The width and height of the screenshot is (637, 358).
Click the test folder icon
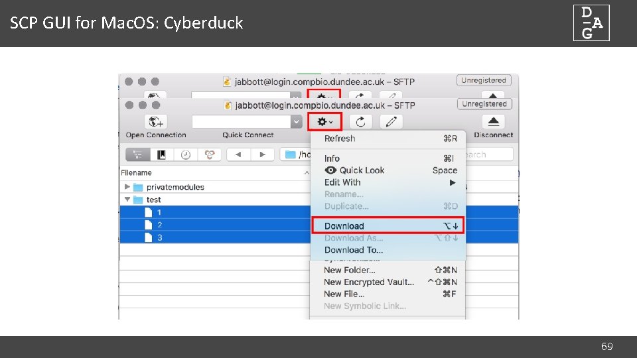[x=138, y=200]
